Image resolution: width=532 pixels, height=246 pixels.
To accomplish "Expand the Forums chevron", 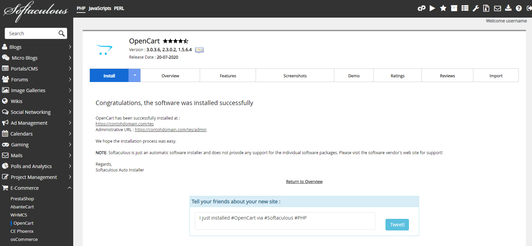I will tap(70, 79).
